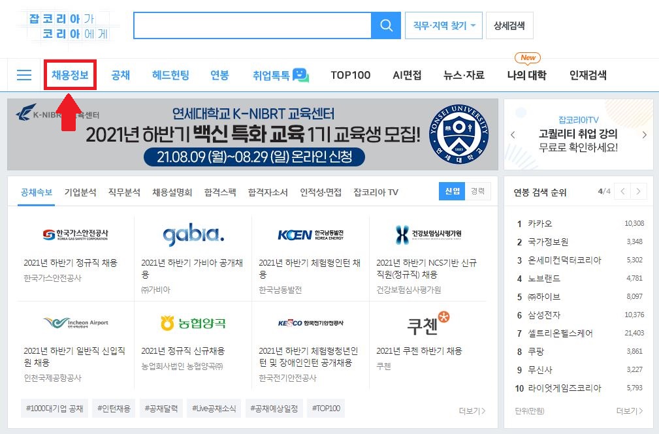Switch to the 합격자소서 tab
659x434 pixels.
pos(268,193)
